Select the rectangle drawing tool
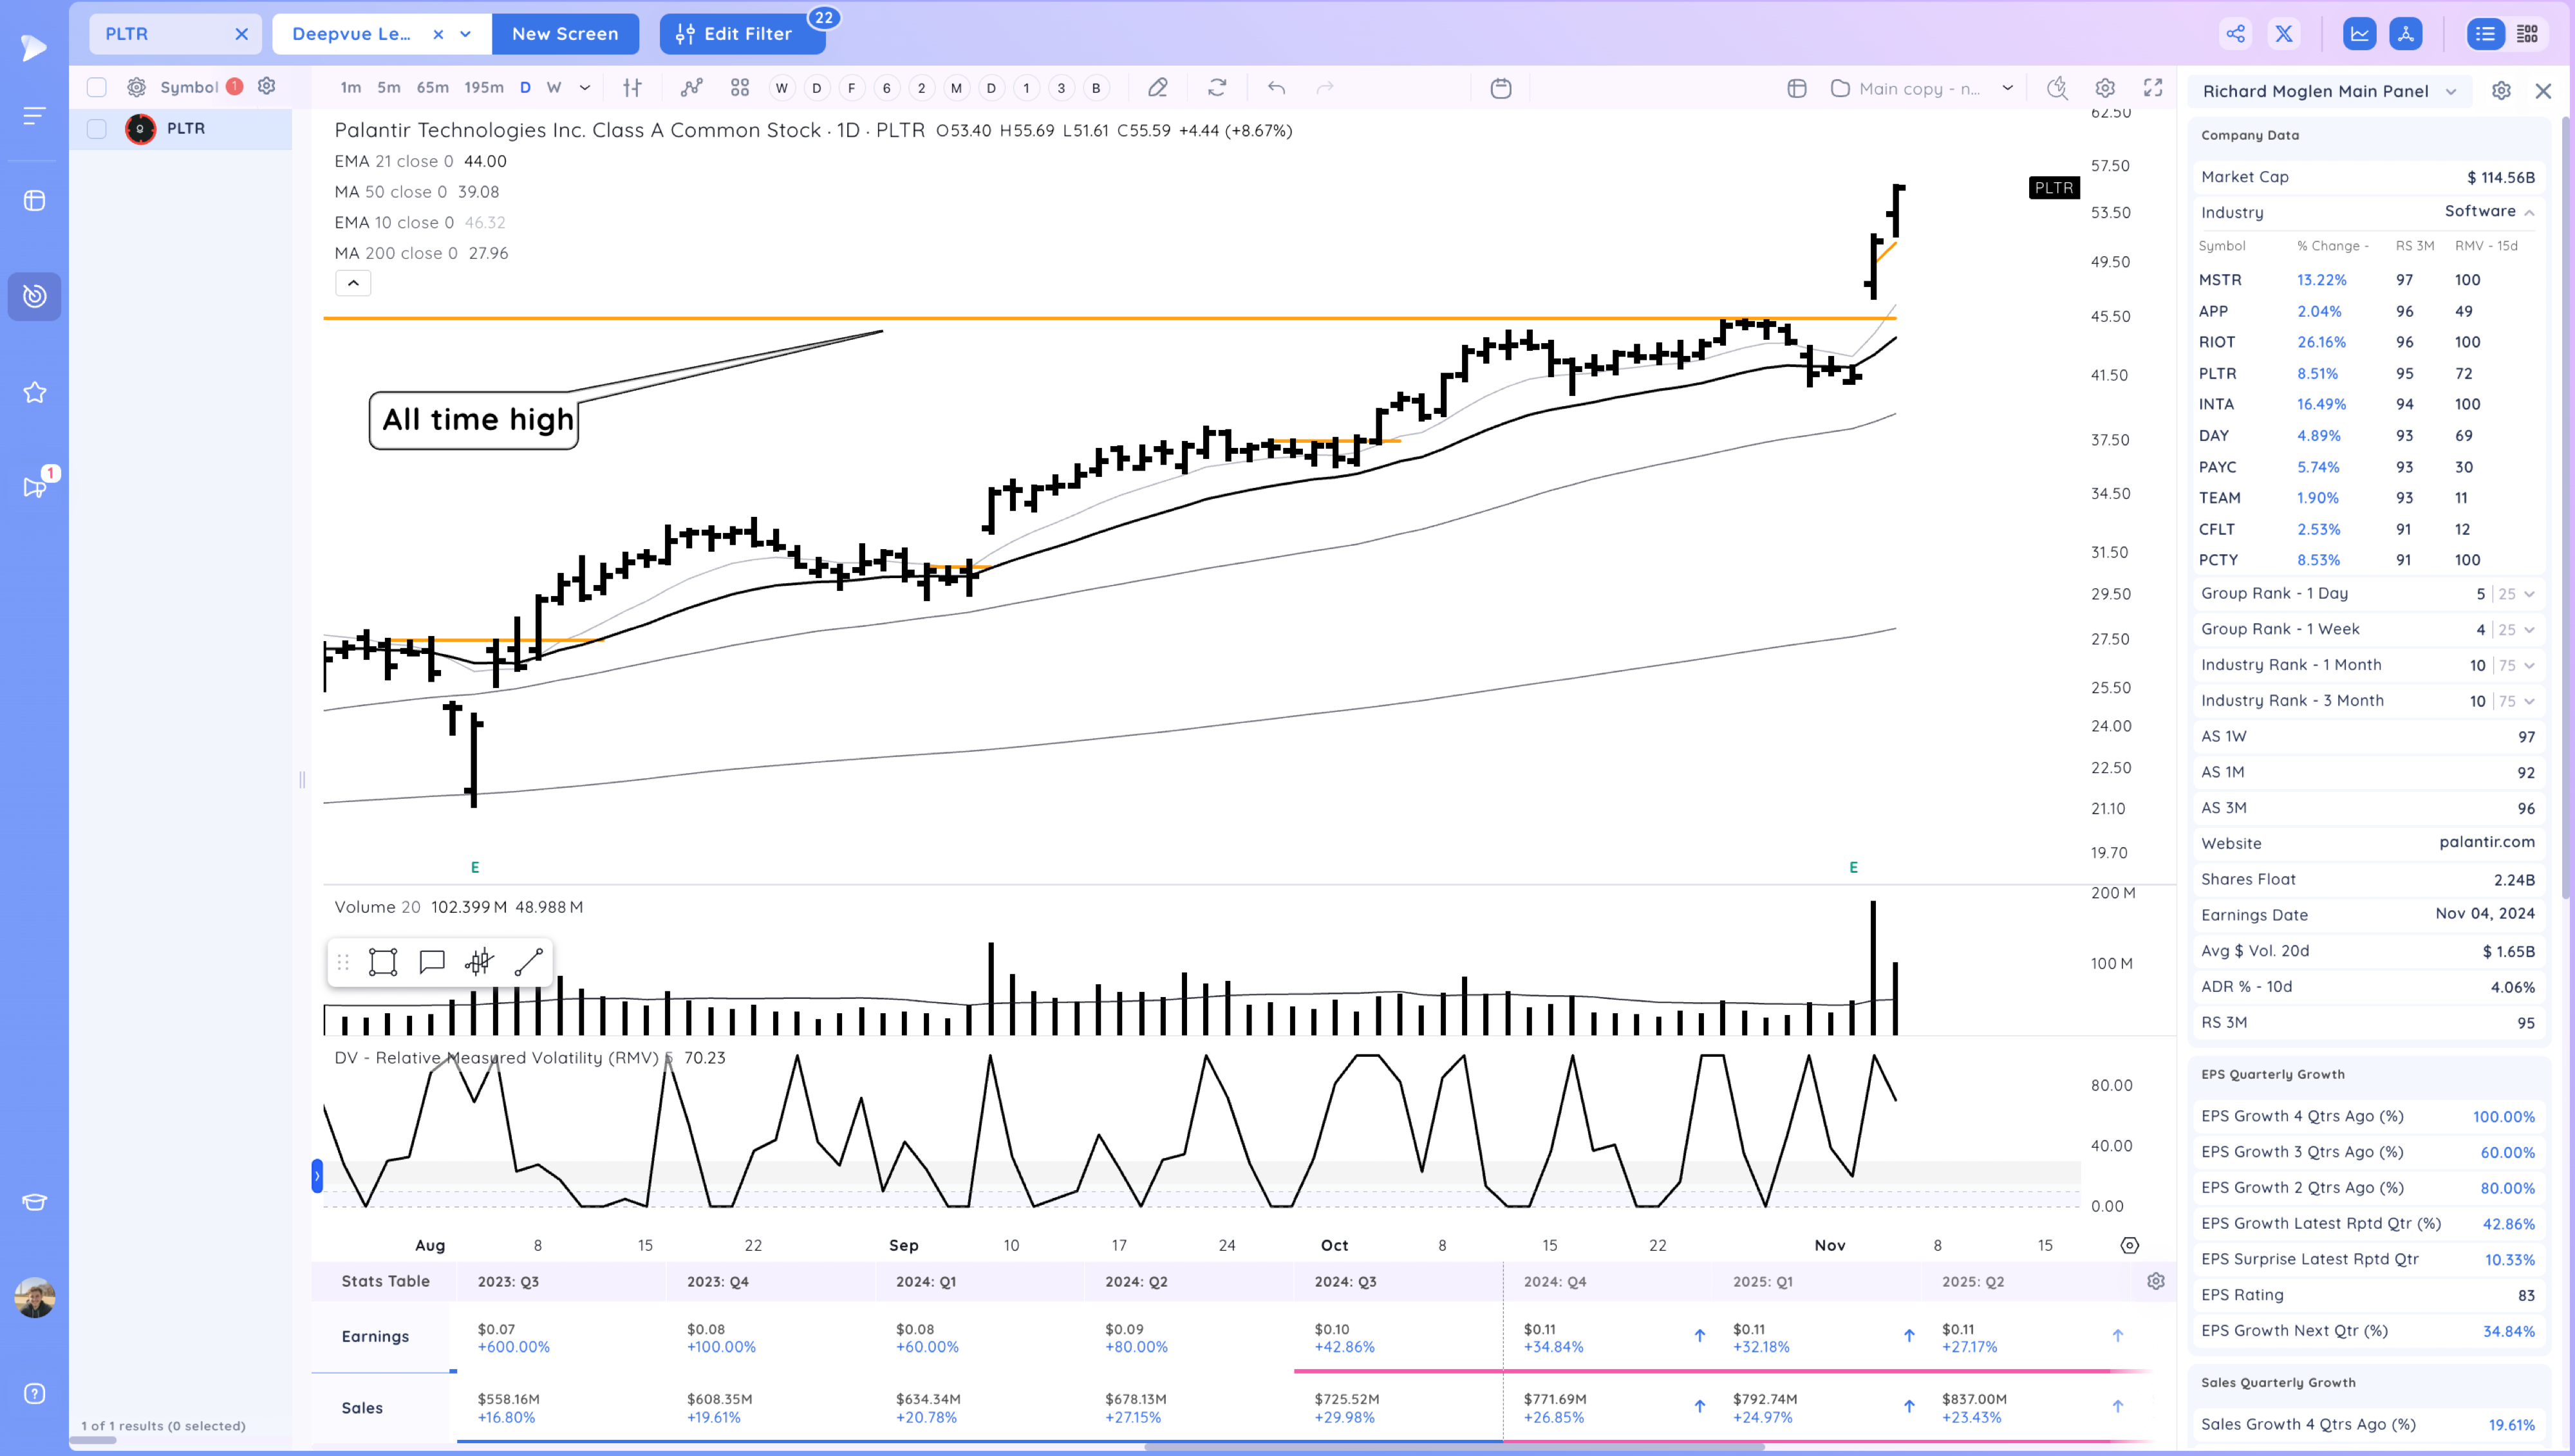Screen dimensions: 2575x1456 383,962
